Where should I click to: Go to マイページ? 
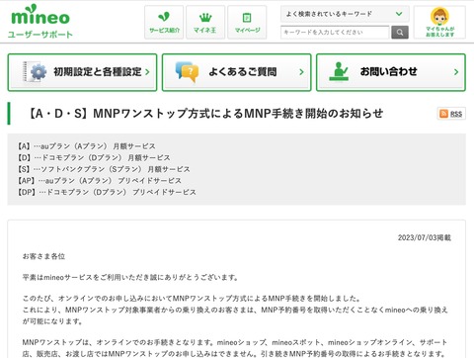247,23
